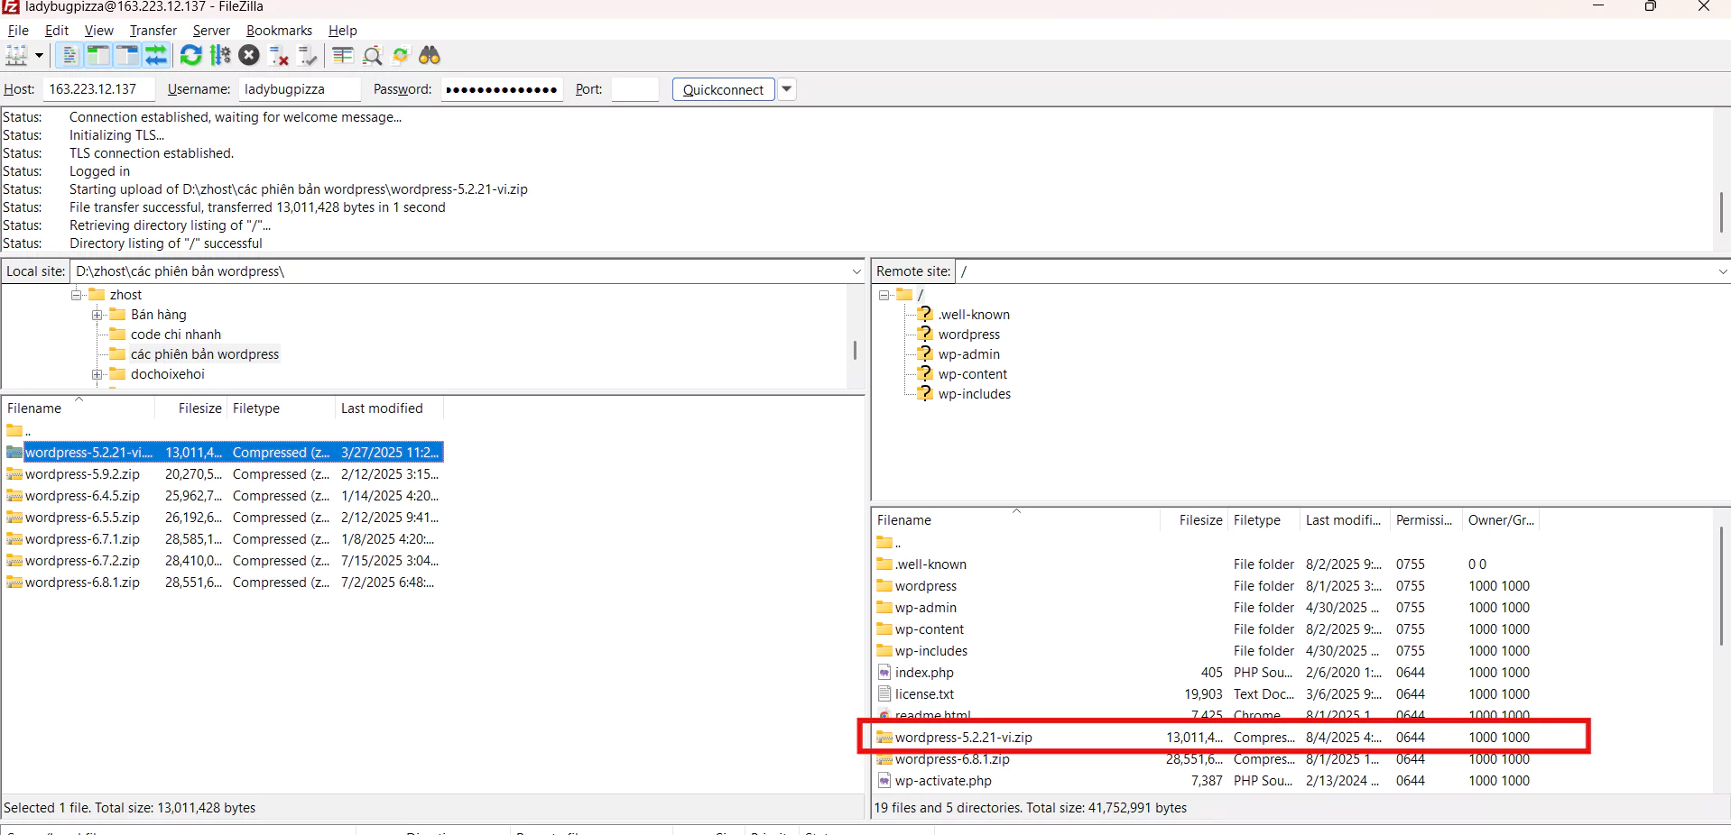Select local file wordpress-5.9.2.zip
The height and width of the screenshot is (835, 1731).
[224, 474]
